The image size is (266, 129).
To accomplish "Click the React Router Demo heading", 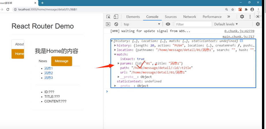I will click(43, 26).
